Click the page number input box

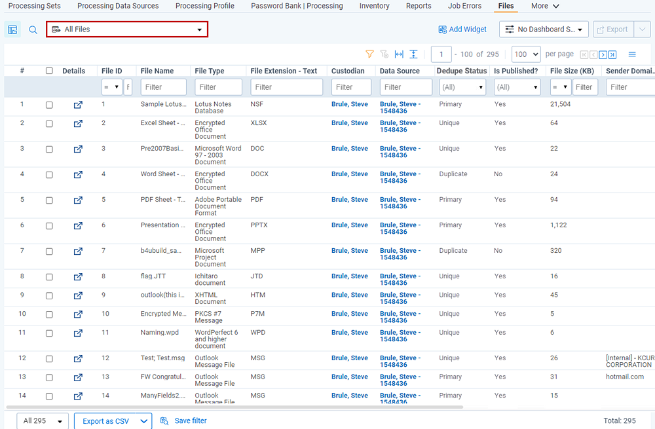(441, 54)
